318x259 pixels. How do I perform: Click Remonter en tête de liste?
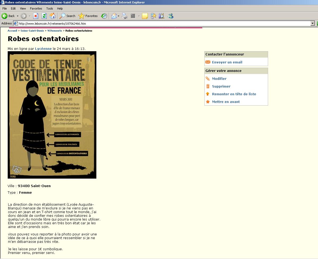coord(234,94)
